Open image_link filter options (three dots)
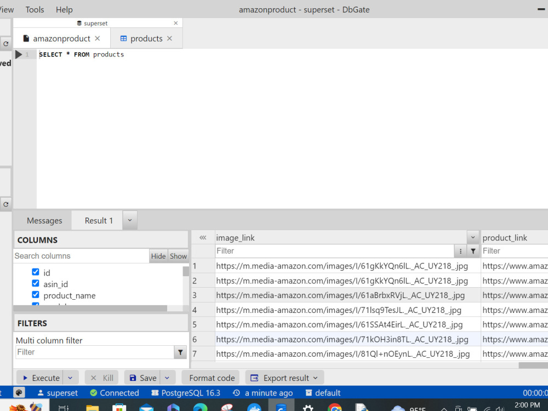 click(460, 252)
